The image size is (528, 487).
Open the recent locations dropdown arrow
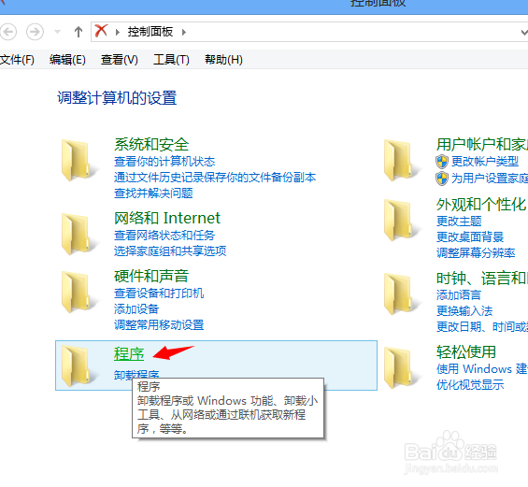pos(58,32)
